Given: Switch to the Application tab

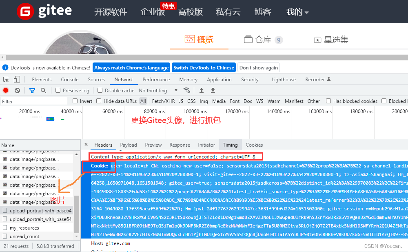Looking at the screenshot, I should pos(220,80).
